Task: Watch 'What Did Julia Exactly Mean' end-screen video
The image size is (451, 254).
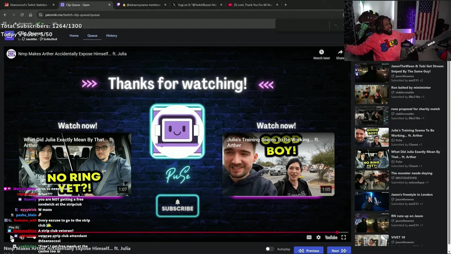Action: [75, 164]
